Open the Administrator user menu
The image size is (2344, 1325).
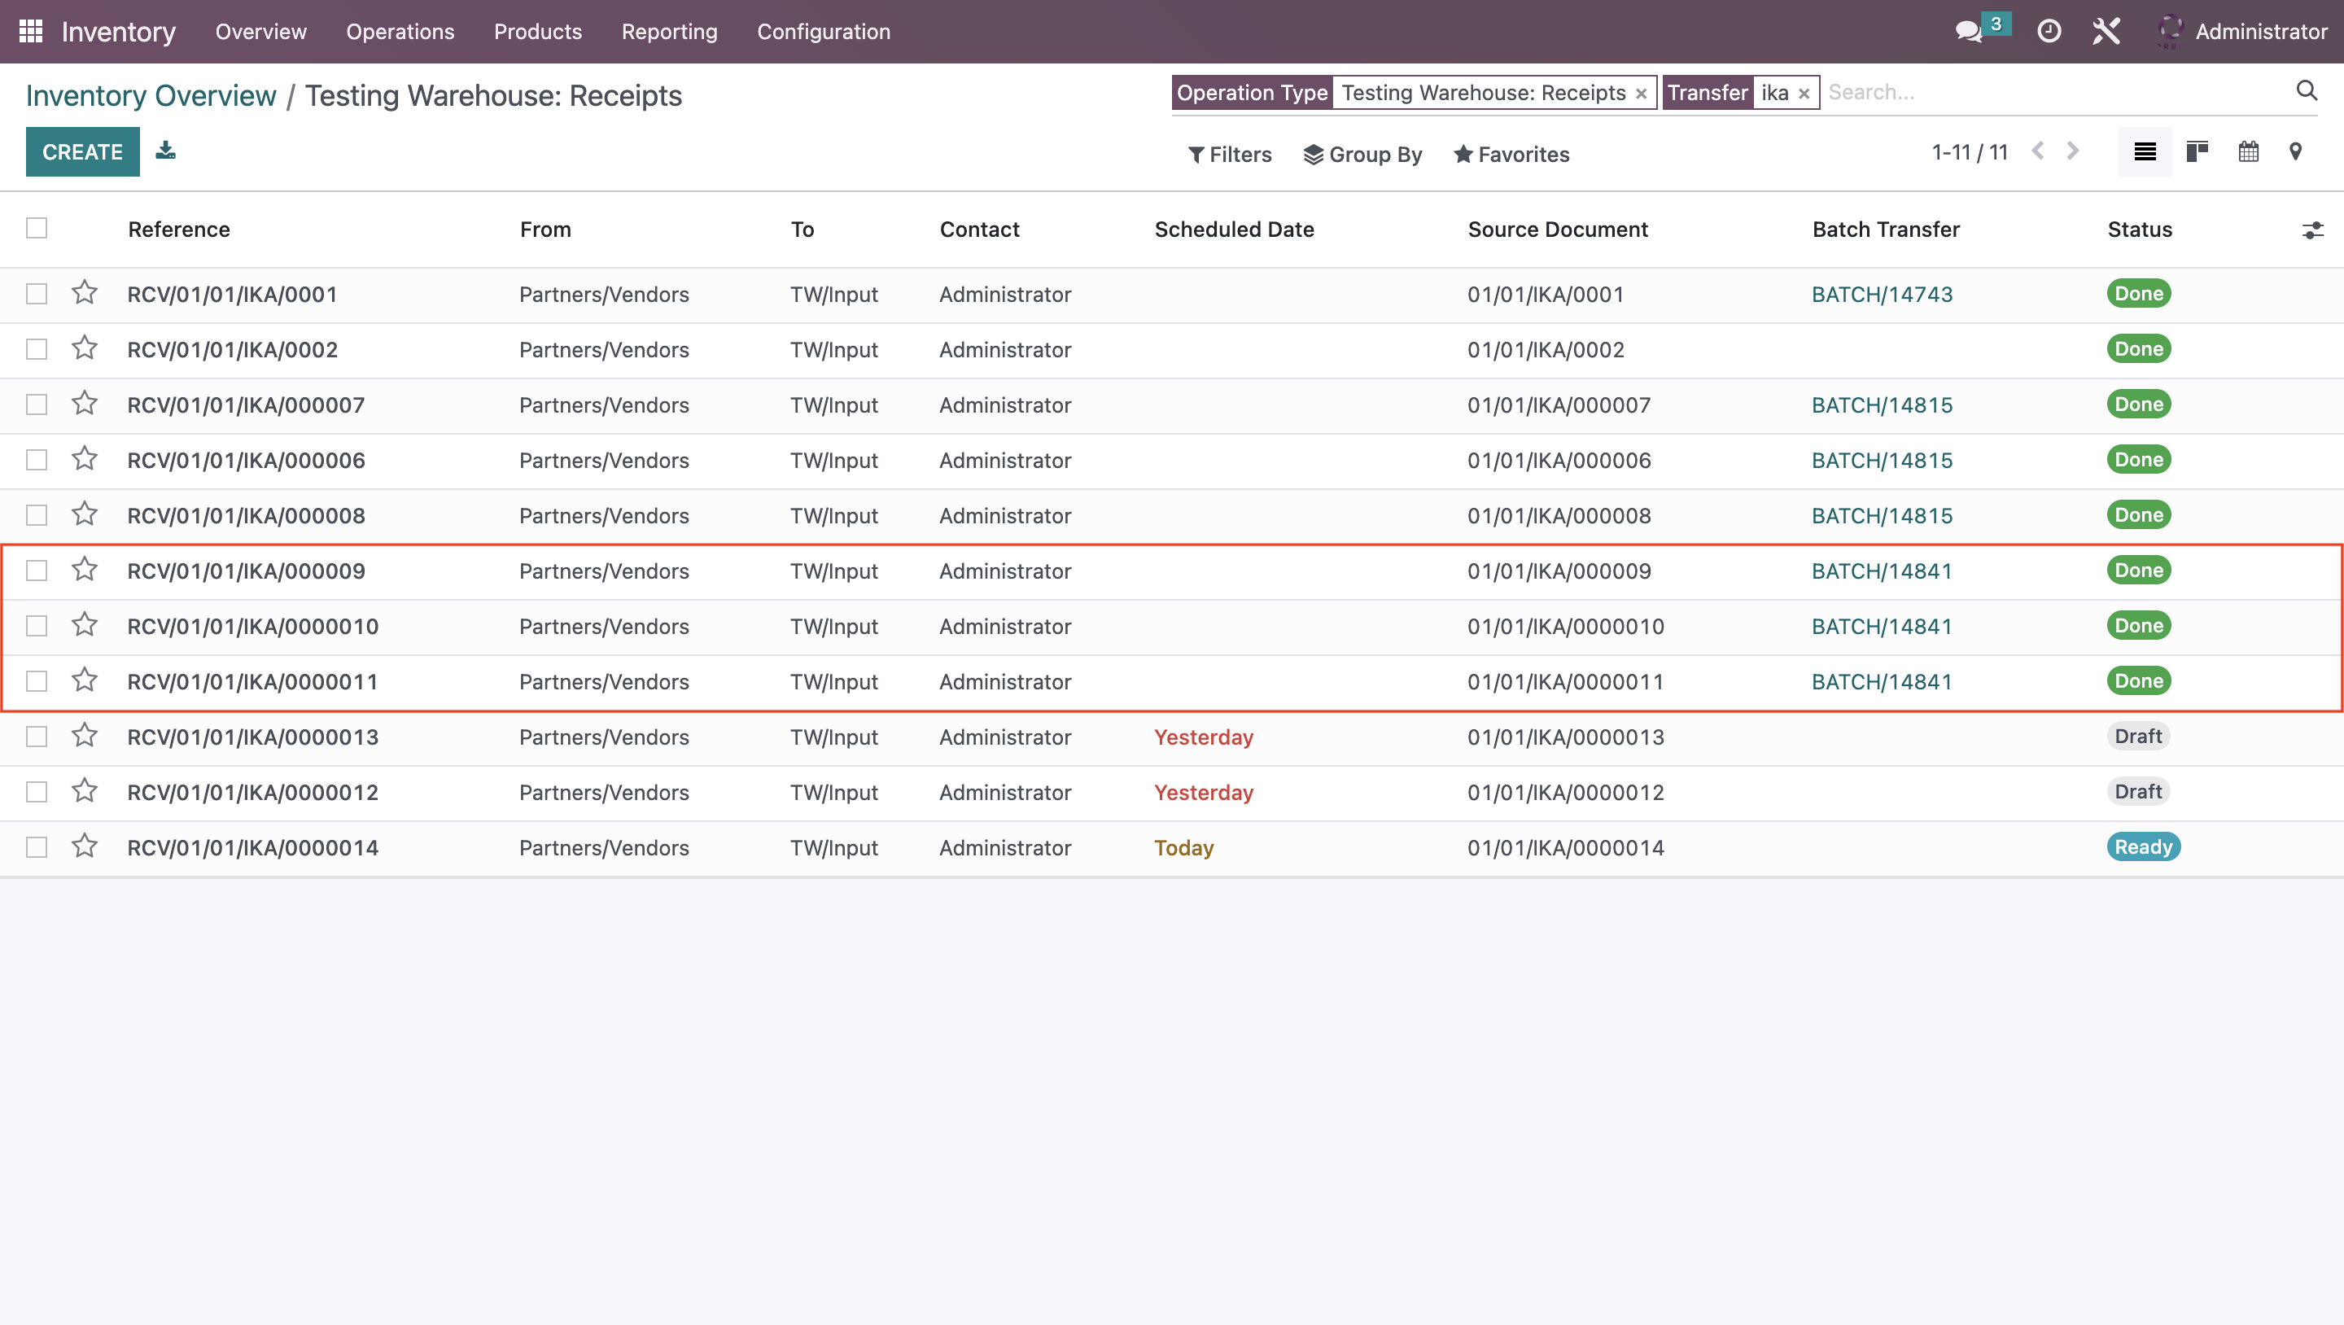(2242, 32)
